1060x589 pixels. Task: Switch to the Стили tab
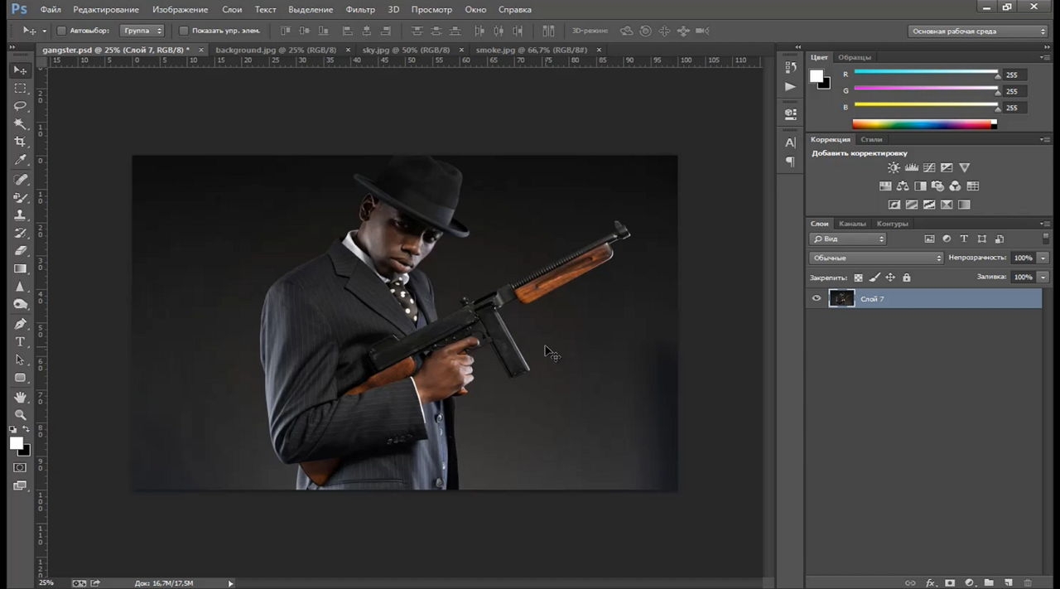(x=871, y=139)
